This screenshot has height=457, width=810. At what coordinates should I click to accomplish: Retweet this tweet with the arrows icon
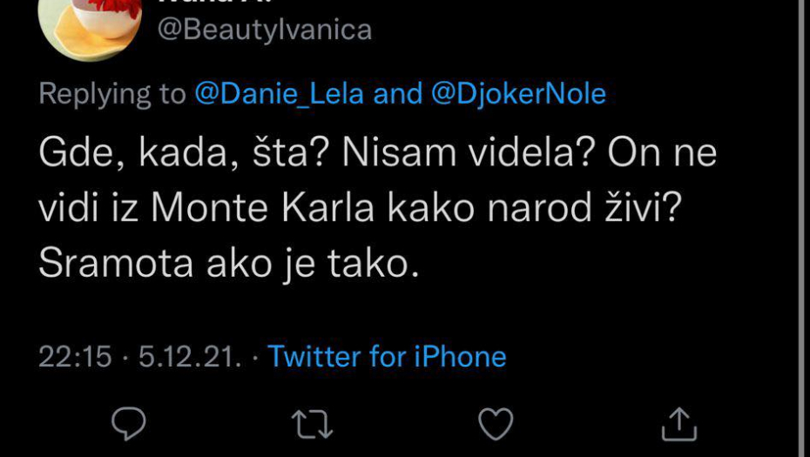(x=312, y=424)
